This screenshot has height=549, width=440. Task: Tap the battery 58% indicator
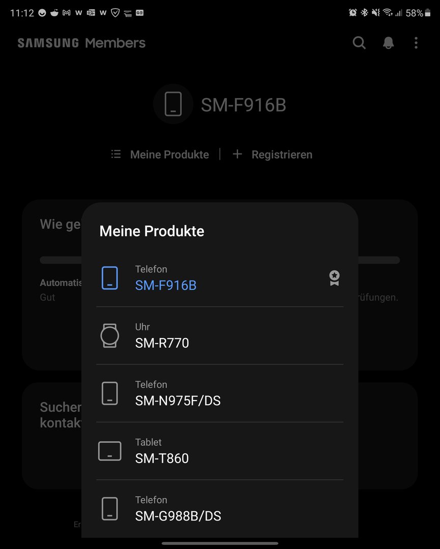pos(418,13)
